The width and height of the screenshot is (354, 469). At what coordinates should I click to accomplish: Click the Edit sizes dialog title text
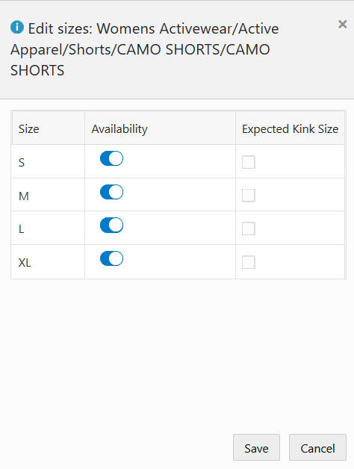pos(145,49)
